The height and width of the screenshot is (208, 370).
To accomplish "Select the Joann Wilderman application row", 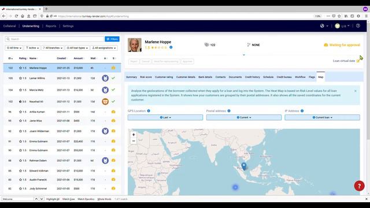I will tap(62, 131).
